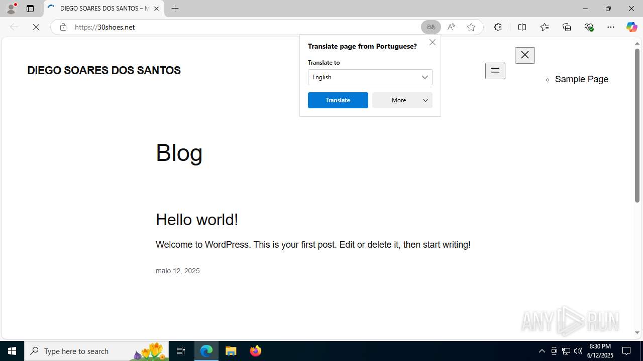Click the page vertical scrollbar thumb
643x361 pixels.
(637, 125)
